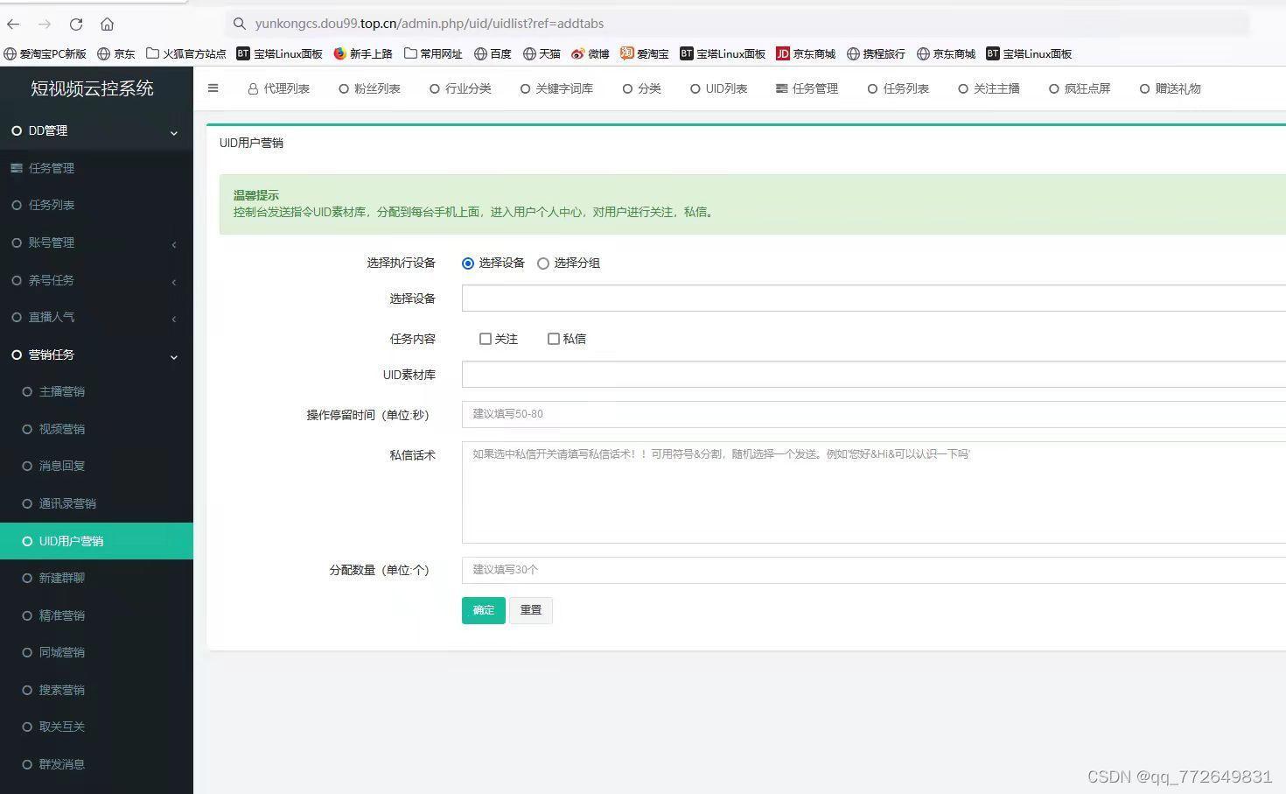
Task: Open the red JD 京东商城 bookmark
Action: [x=806, y=54]
